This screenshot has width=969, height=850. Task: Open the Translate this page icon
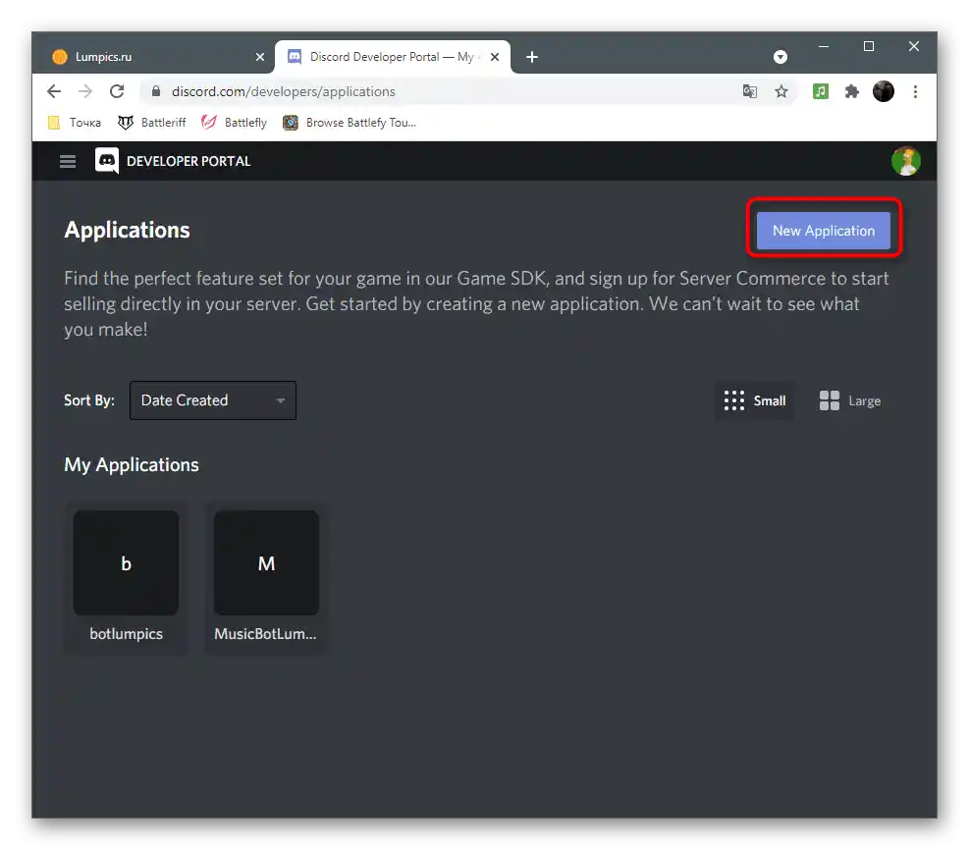[750, 91]
